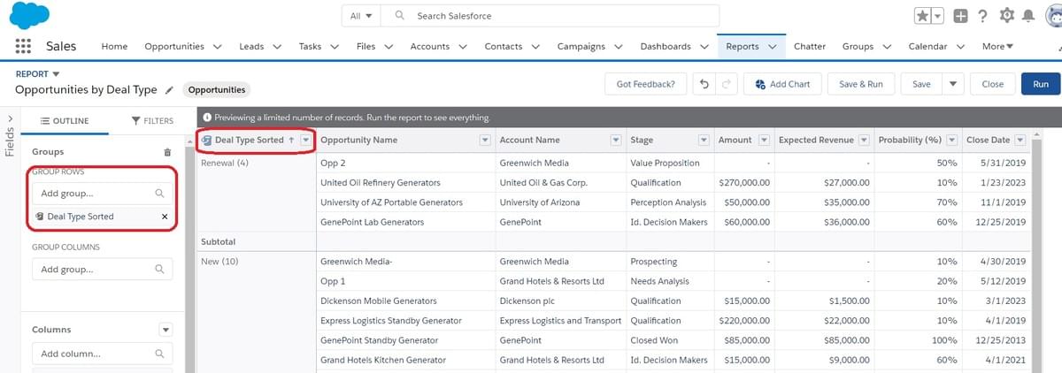Open the Campaigns tab

(x=581, y=47)
